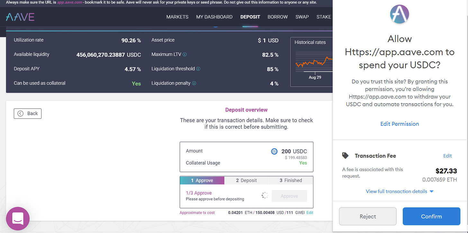This screenshot has height=233, width=468.
Task: Open the purple chat support bubble
Action: click(x=18, y=219)
